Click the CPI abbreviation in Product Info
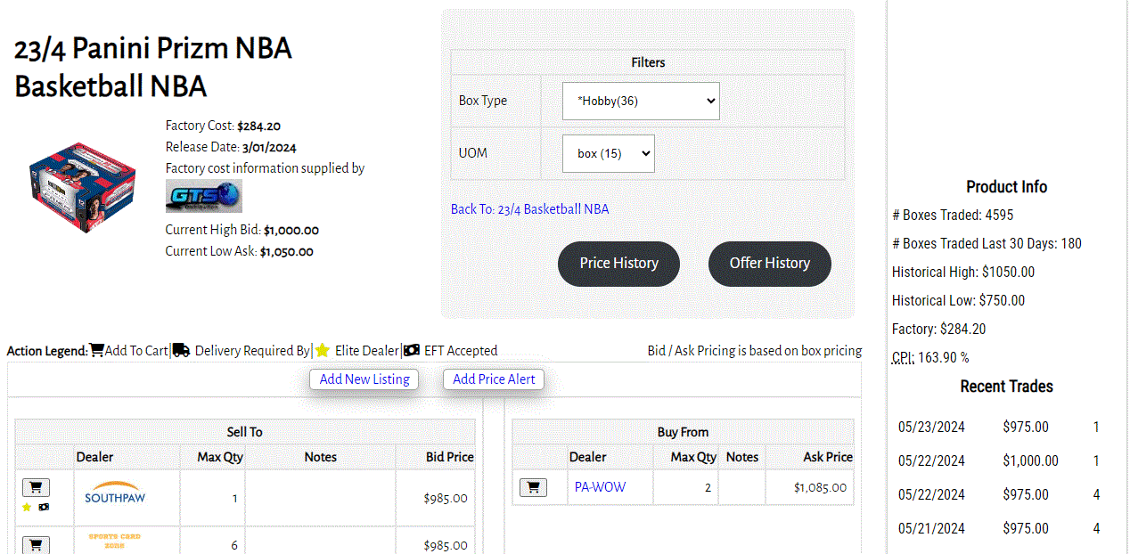Screen dimensions: 1130x554 pyautogui.click(x=904, y=358)
